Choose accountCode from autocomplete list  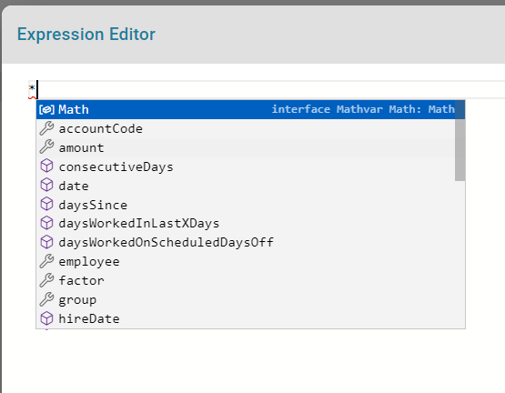coord(246,128)
